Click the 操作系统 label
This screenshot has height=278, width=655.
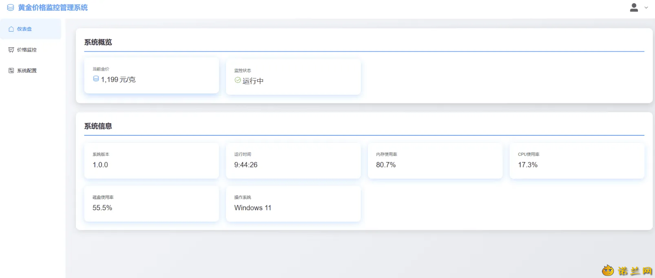pos(243,198)
